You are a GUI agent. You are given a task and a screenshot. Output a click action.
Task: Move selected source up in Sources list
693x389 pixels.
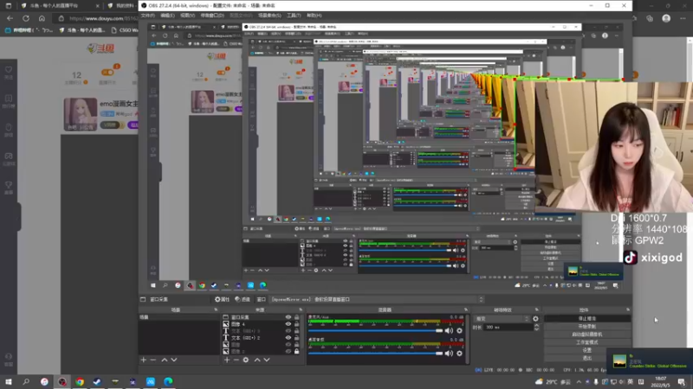click(256, 360)
